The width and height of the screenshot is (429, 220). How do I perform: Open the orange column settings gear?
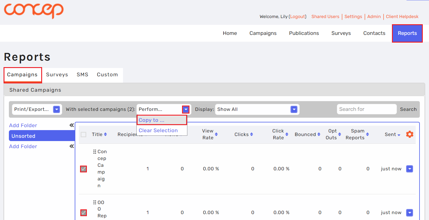tap(409, 134)
